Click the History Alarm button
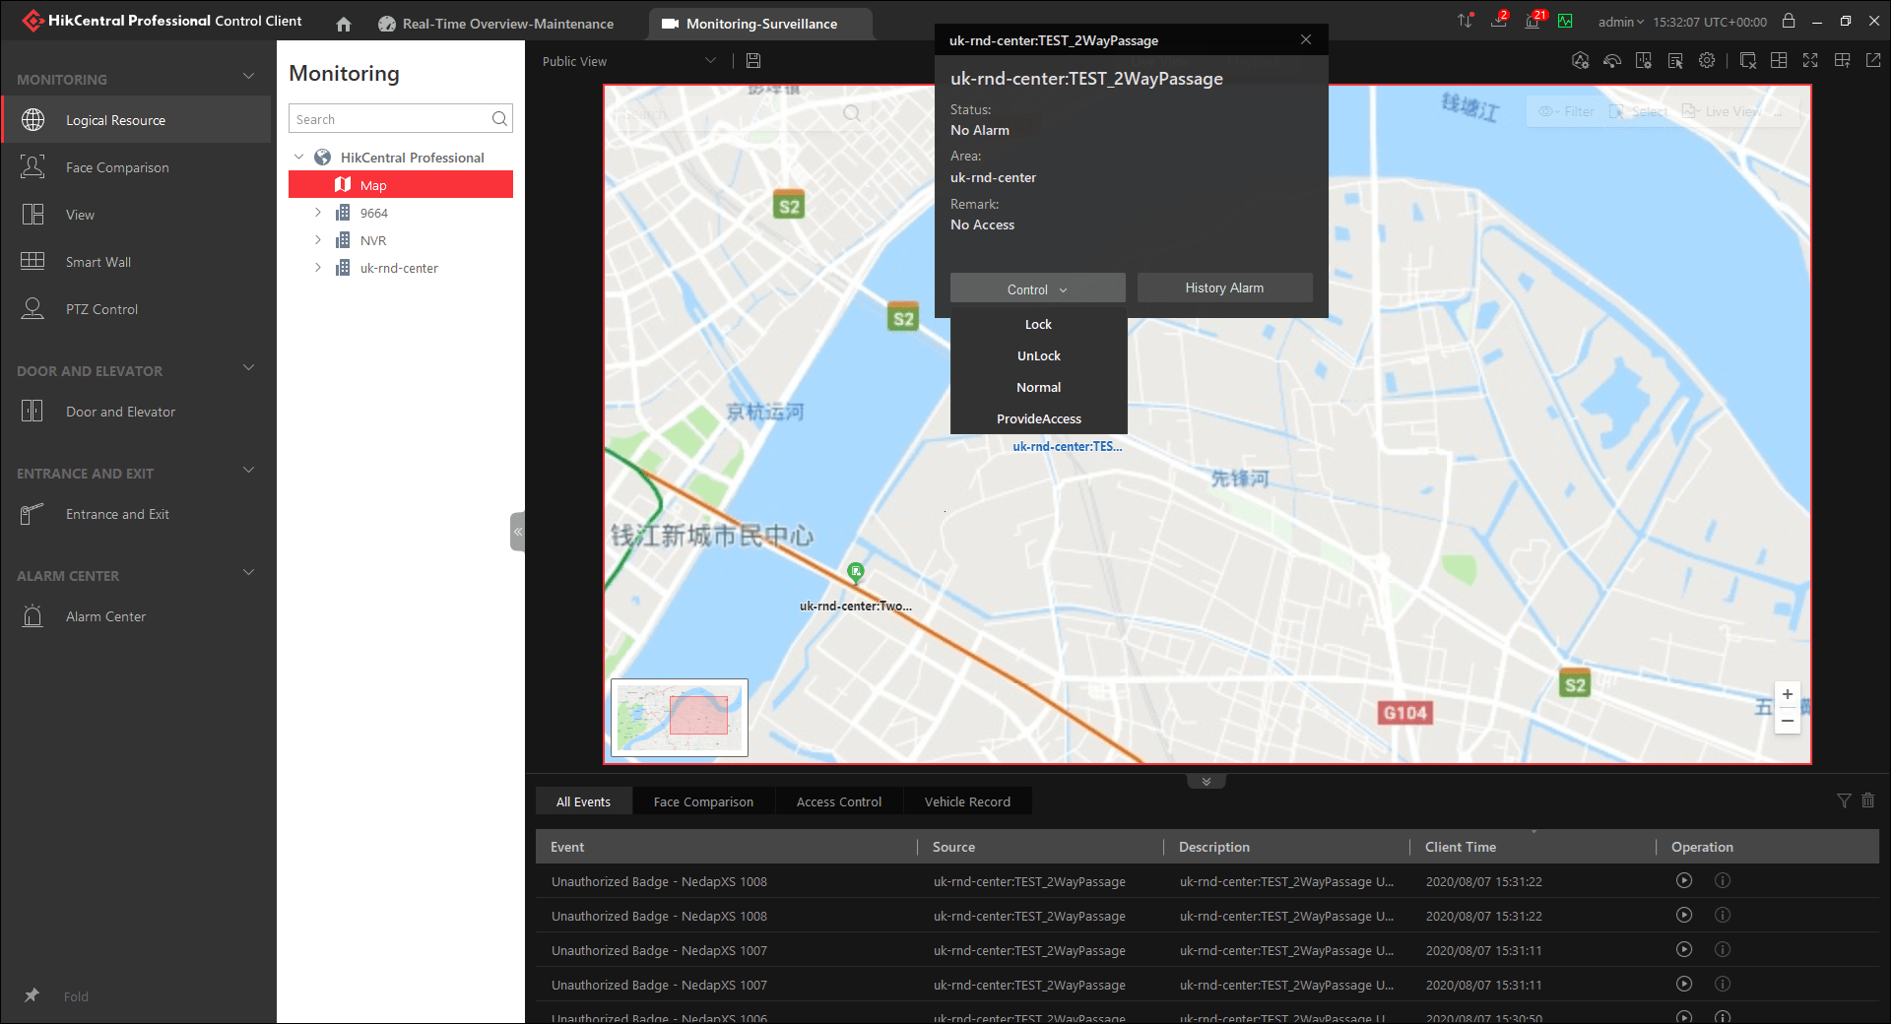Viewport: 1891px width, 1024px height. coord(1224,288)
